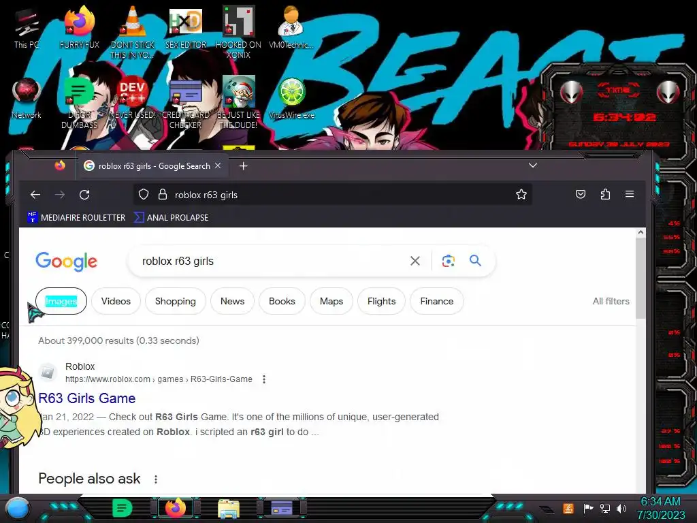Select the Books search filter

point(282,301)
